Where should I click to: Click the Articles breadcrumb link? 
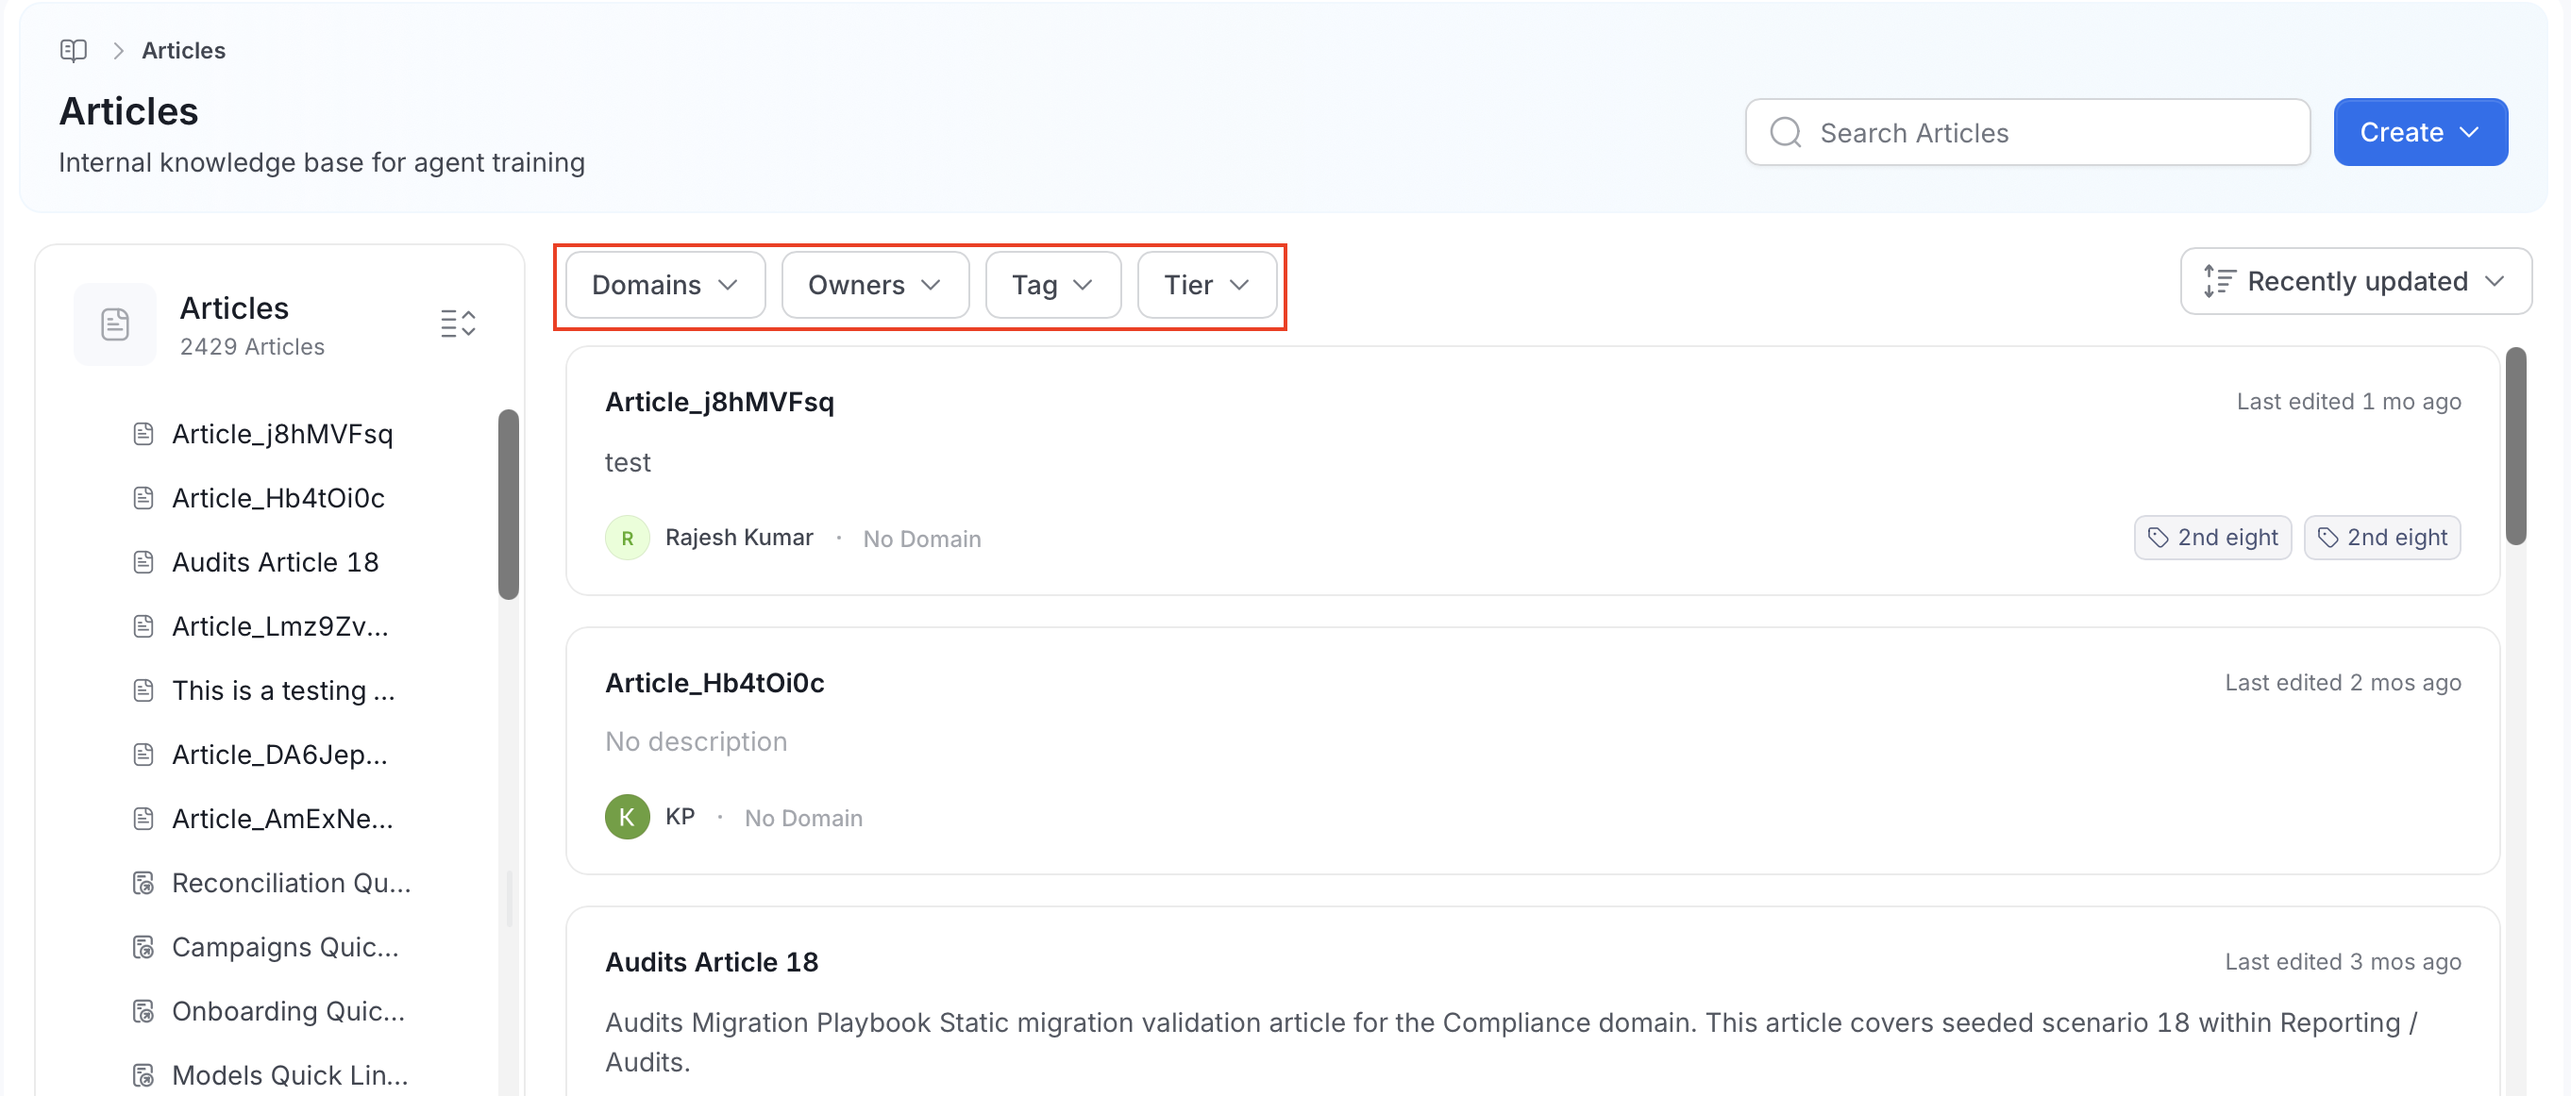click(184, 50)
